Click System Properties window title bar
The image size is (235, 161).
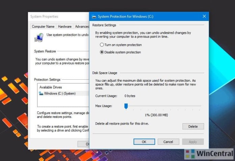[x=58, y=17]
